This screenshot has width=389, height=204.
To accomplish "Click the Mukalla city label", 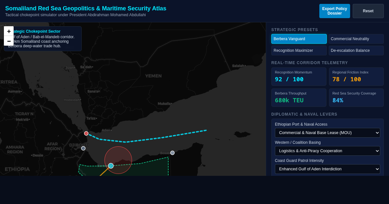I will tap(165, 104).
